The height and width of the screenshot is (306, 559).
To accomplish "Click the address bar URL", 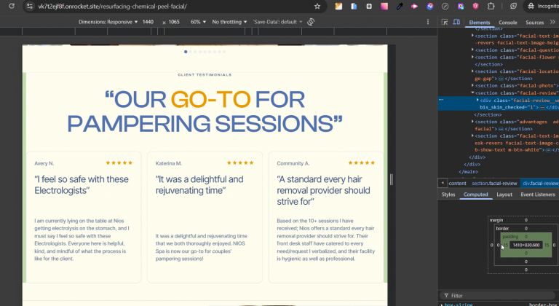I will pyautogui.click(x=112, y=6).
